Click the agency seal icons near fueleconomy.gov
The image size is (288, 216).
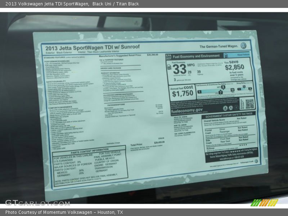pos(230,108)
